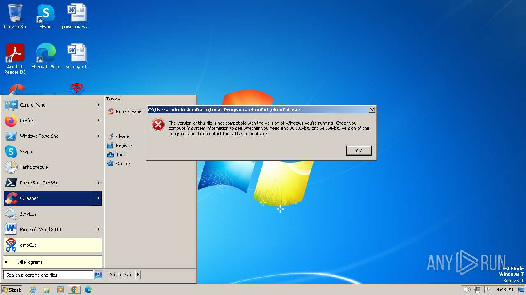
Task: Click the search magnifier icon button
Action: (x=98, y=275)
